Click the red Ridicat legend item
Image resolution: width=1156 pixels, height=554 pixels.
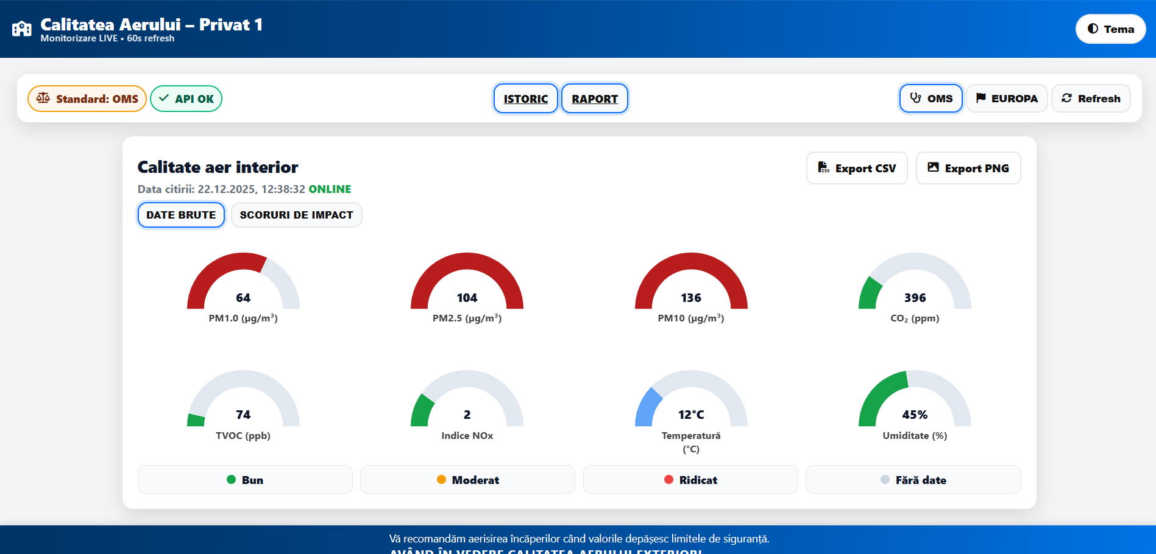(x=690, y=480)
